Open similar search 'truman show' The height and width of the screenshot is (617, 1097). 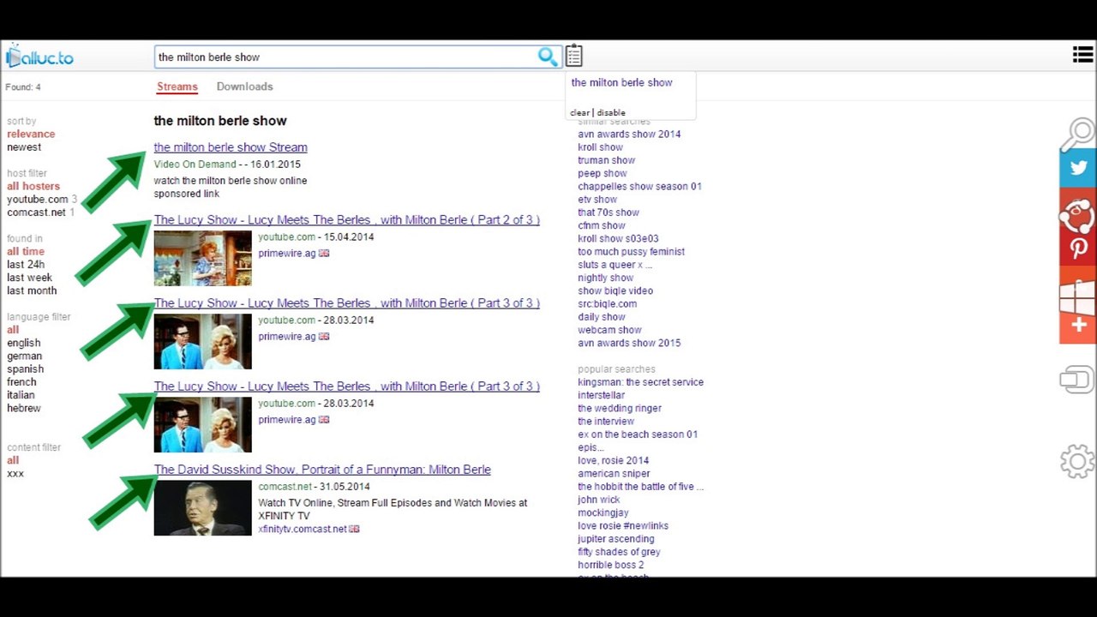click(x=606, y=160)
